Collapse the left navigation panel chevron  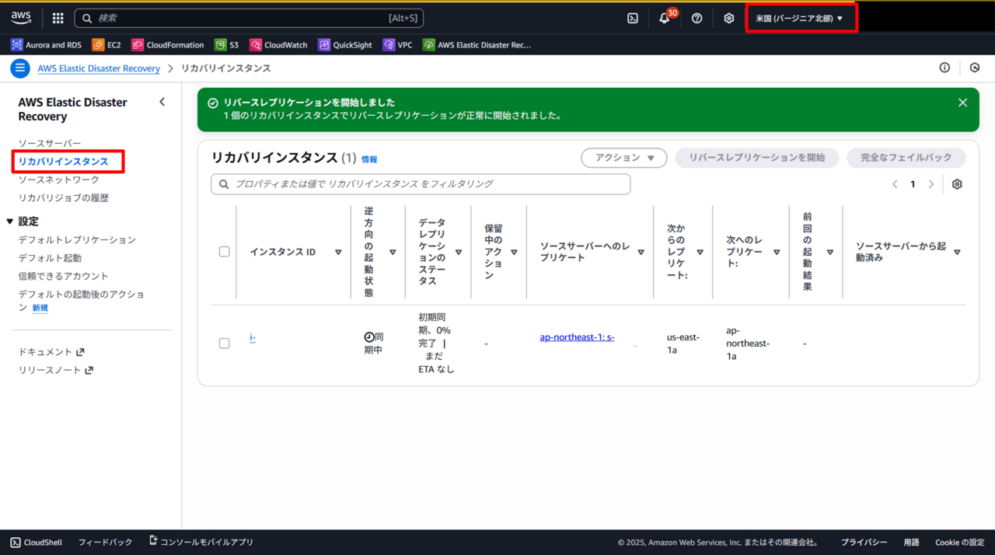pos(162,102)
